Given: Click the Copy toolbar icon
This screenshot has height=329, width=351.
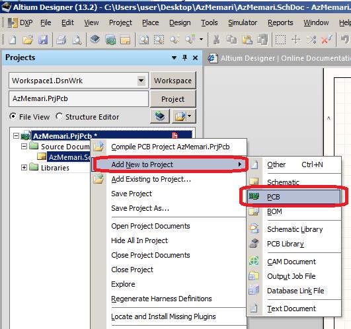Looking at the screenshot, I should [232, 40].
